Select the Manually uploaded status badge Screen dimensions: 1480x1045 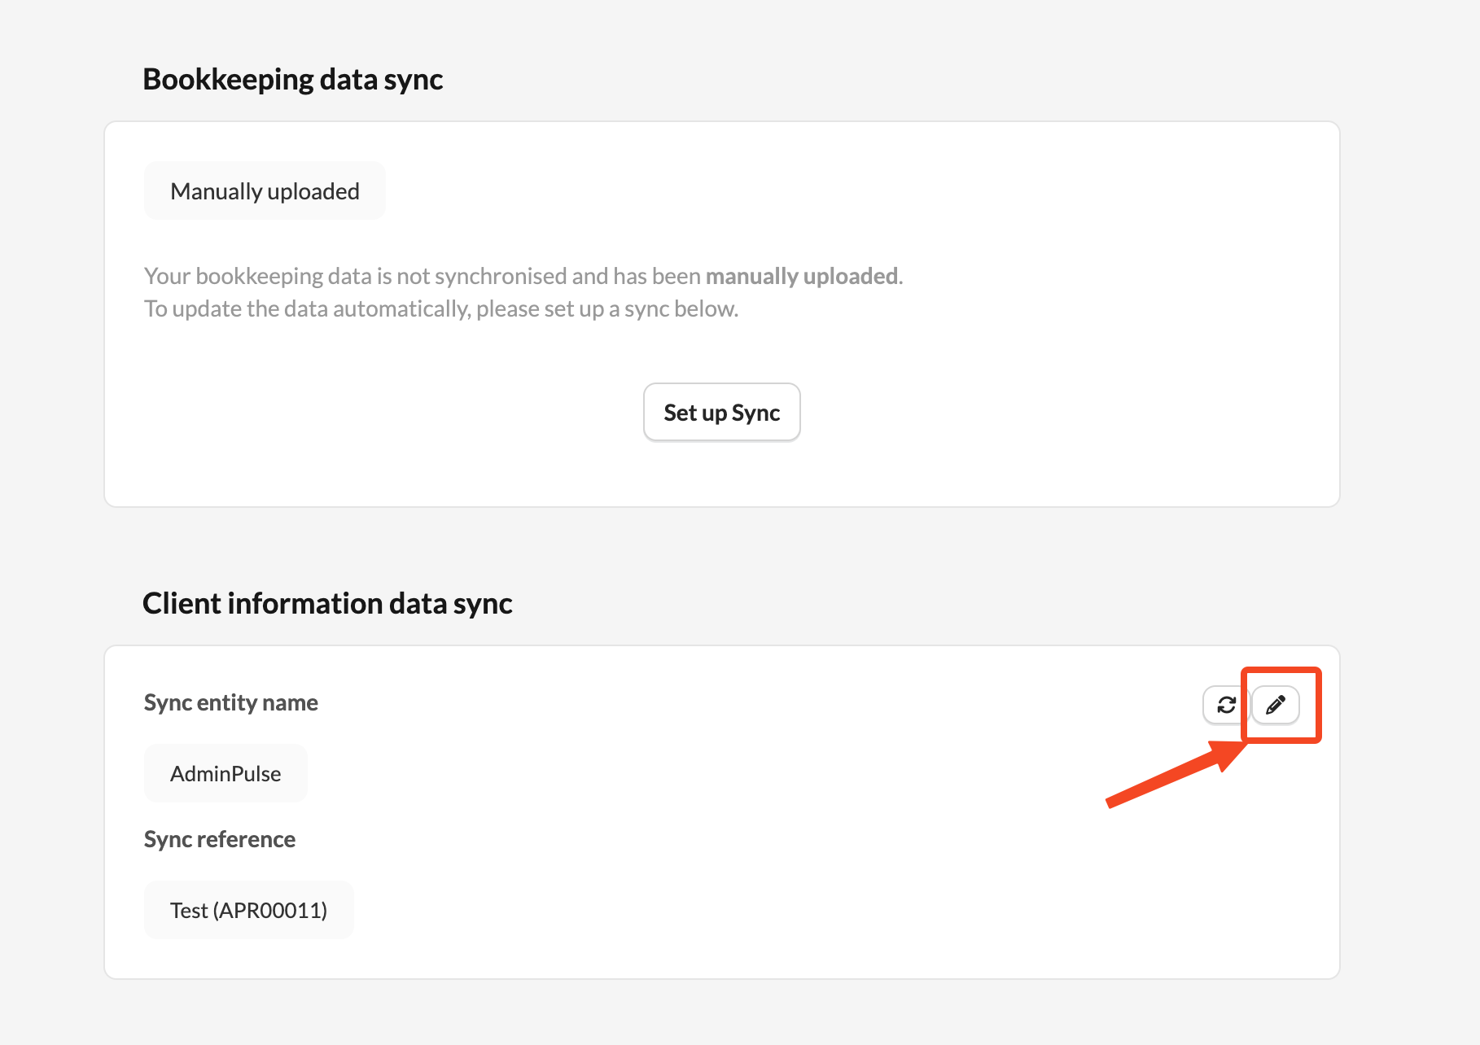click(265, 191)
